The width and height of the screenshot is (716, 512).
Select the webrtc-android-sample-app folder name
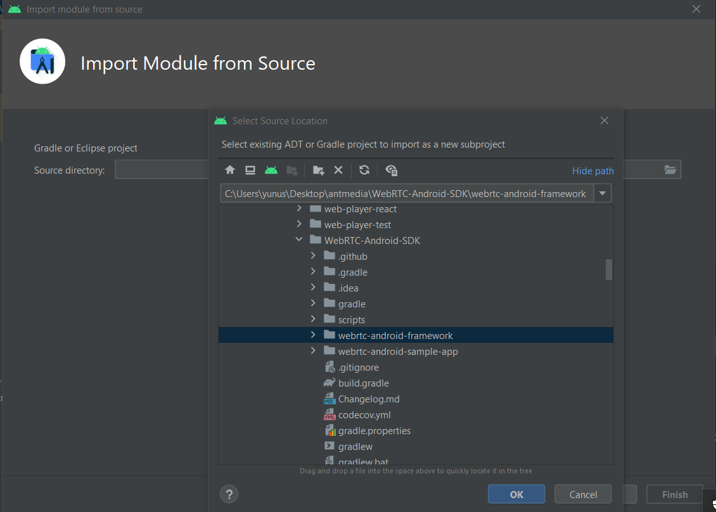click(398, 352)
